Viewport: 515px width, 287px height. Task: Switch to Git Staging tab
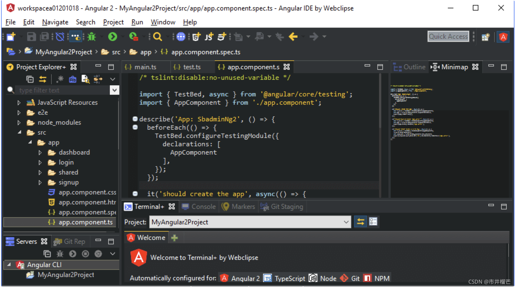coord(282,207)
